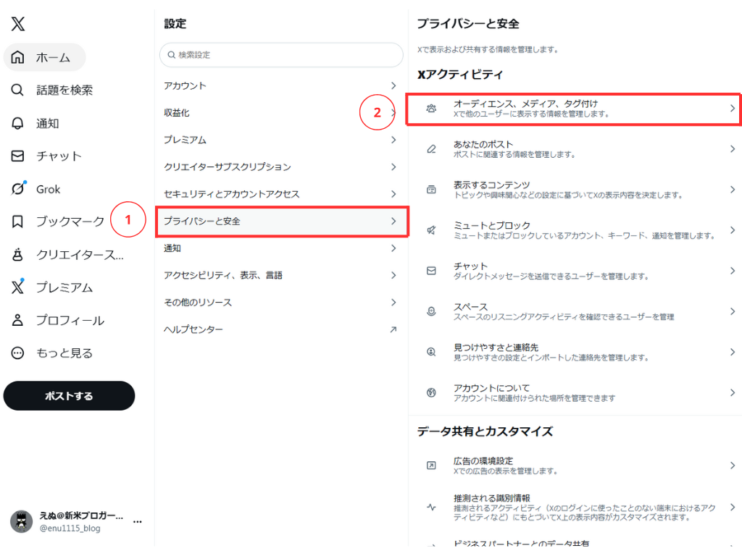Click the ポストする button
742x556 pixels.
pos(69,396)
